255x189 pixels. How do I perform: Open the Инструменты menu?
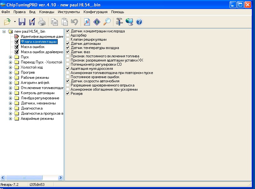tap(69, 12)
